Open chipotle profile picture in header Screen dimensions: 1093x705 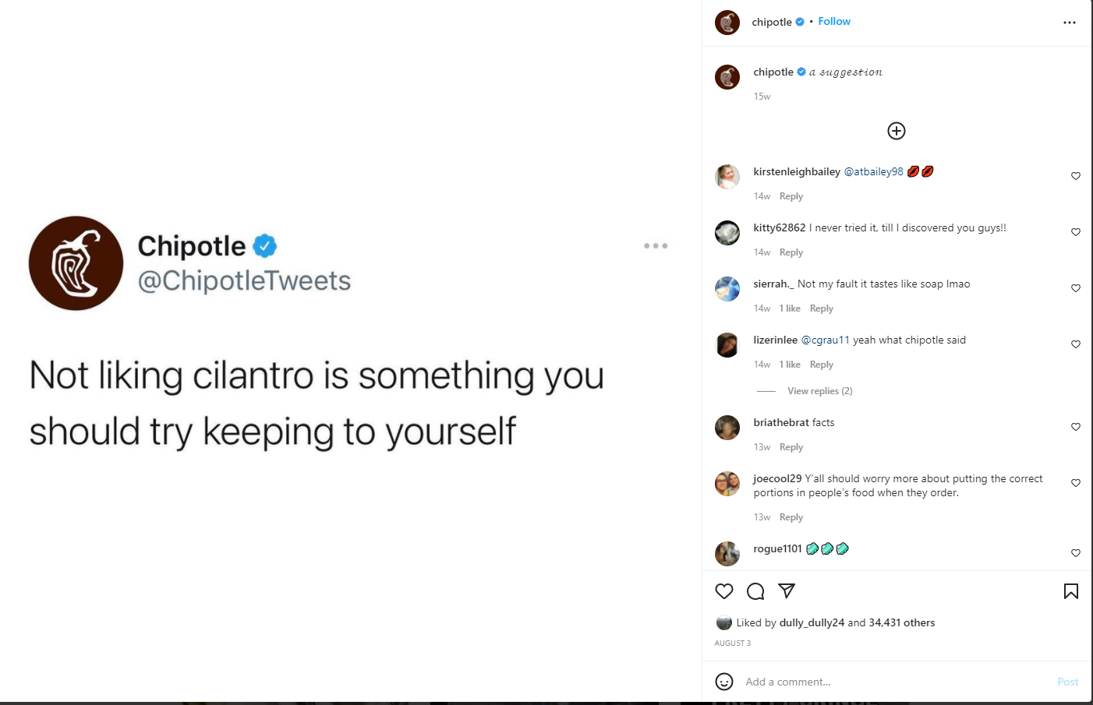click(x=727, y=23)
